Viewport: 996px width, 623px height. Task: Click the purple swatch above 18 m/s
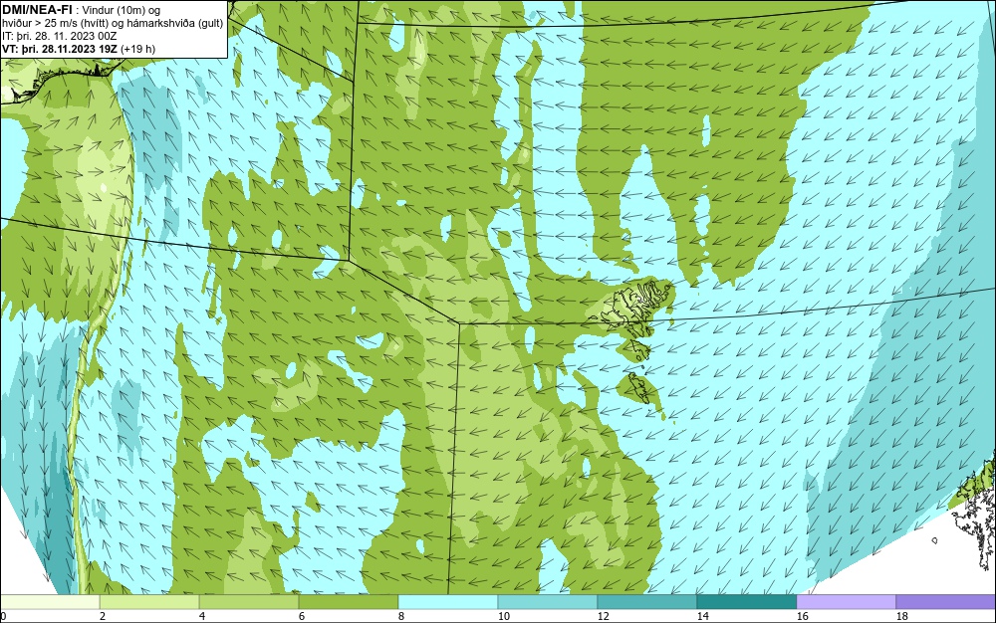point(946,601)
